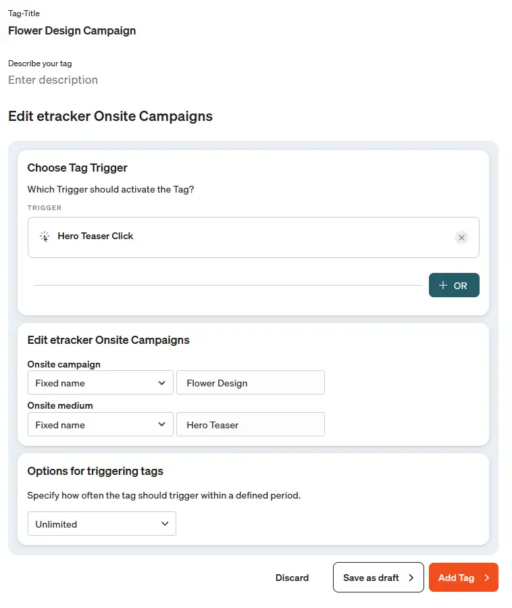
Task: Add another trigger with the OR button
Action: pos(454,285)
